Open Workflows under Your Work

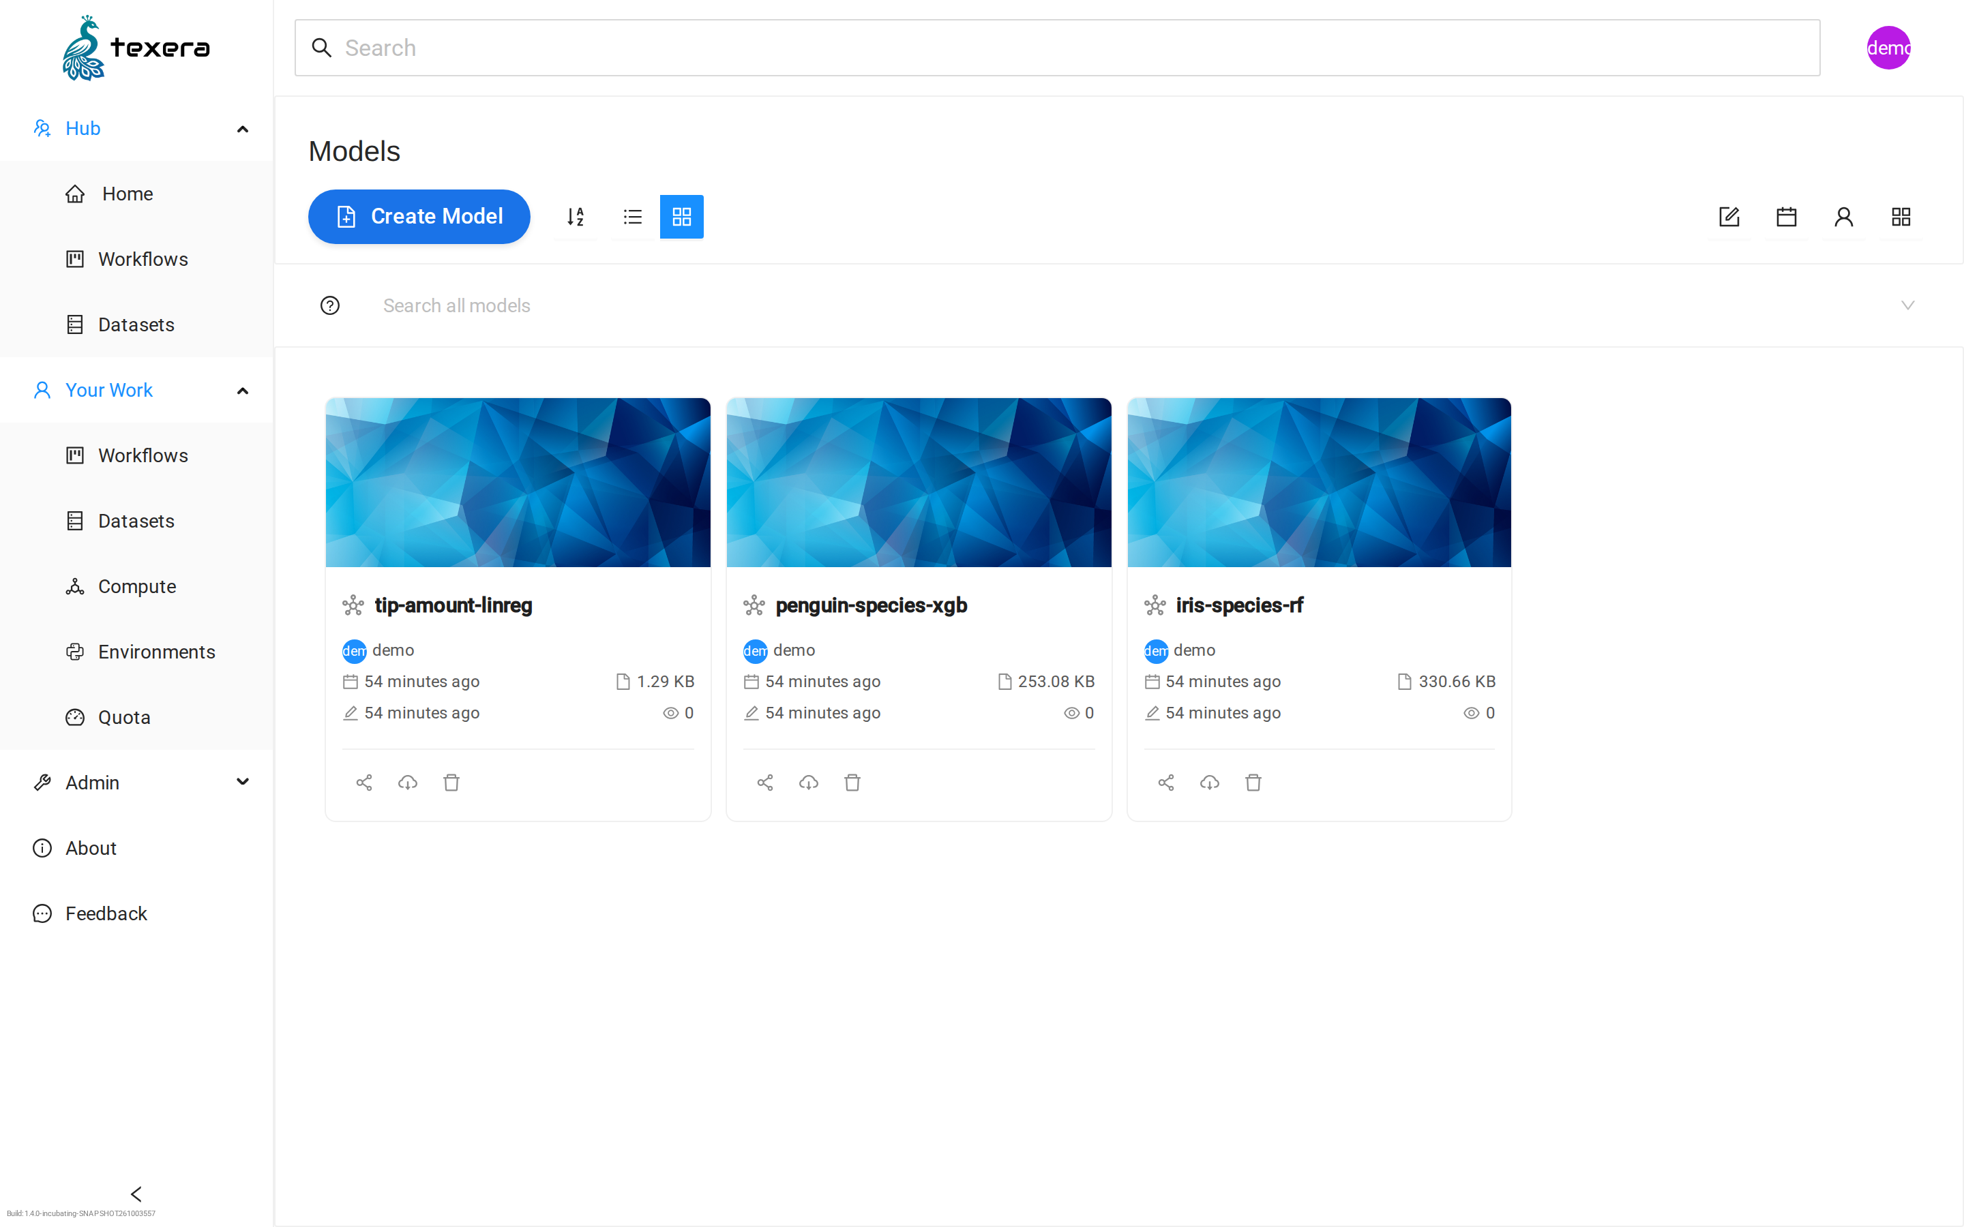click(x=136, y=455)
